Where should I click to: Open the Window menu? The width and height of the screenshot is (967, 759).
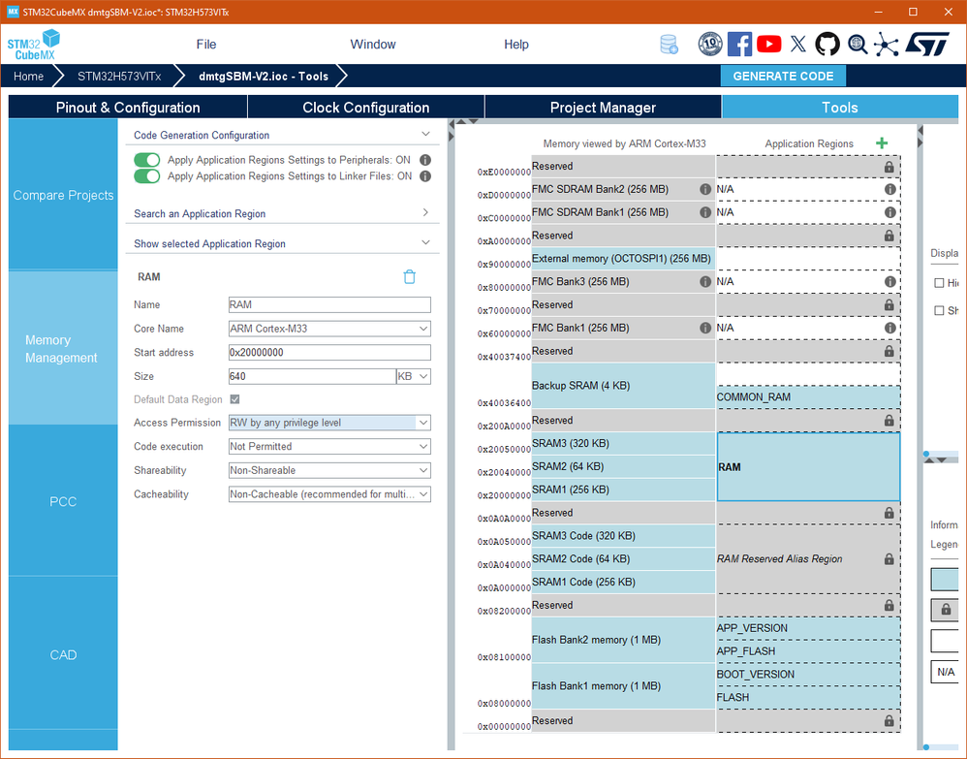tap(372, 45)
